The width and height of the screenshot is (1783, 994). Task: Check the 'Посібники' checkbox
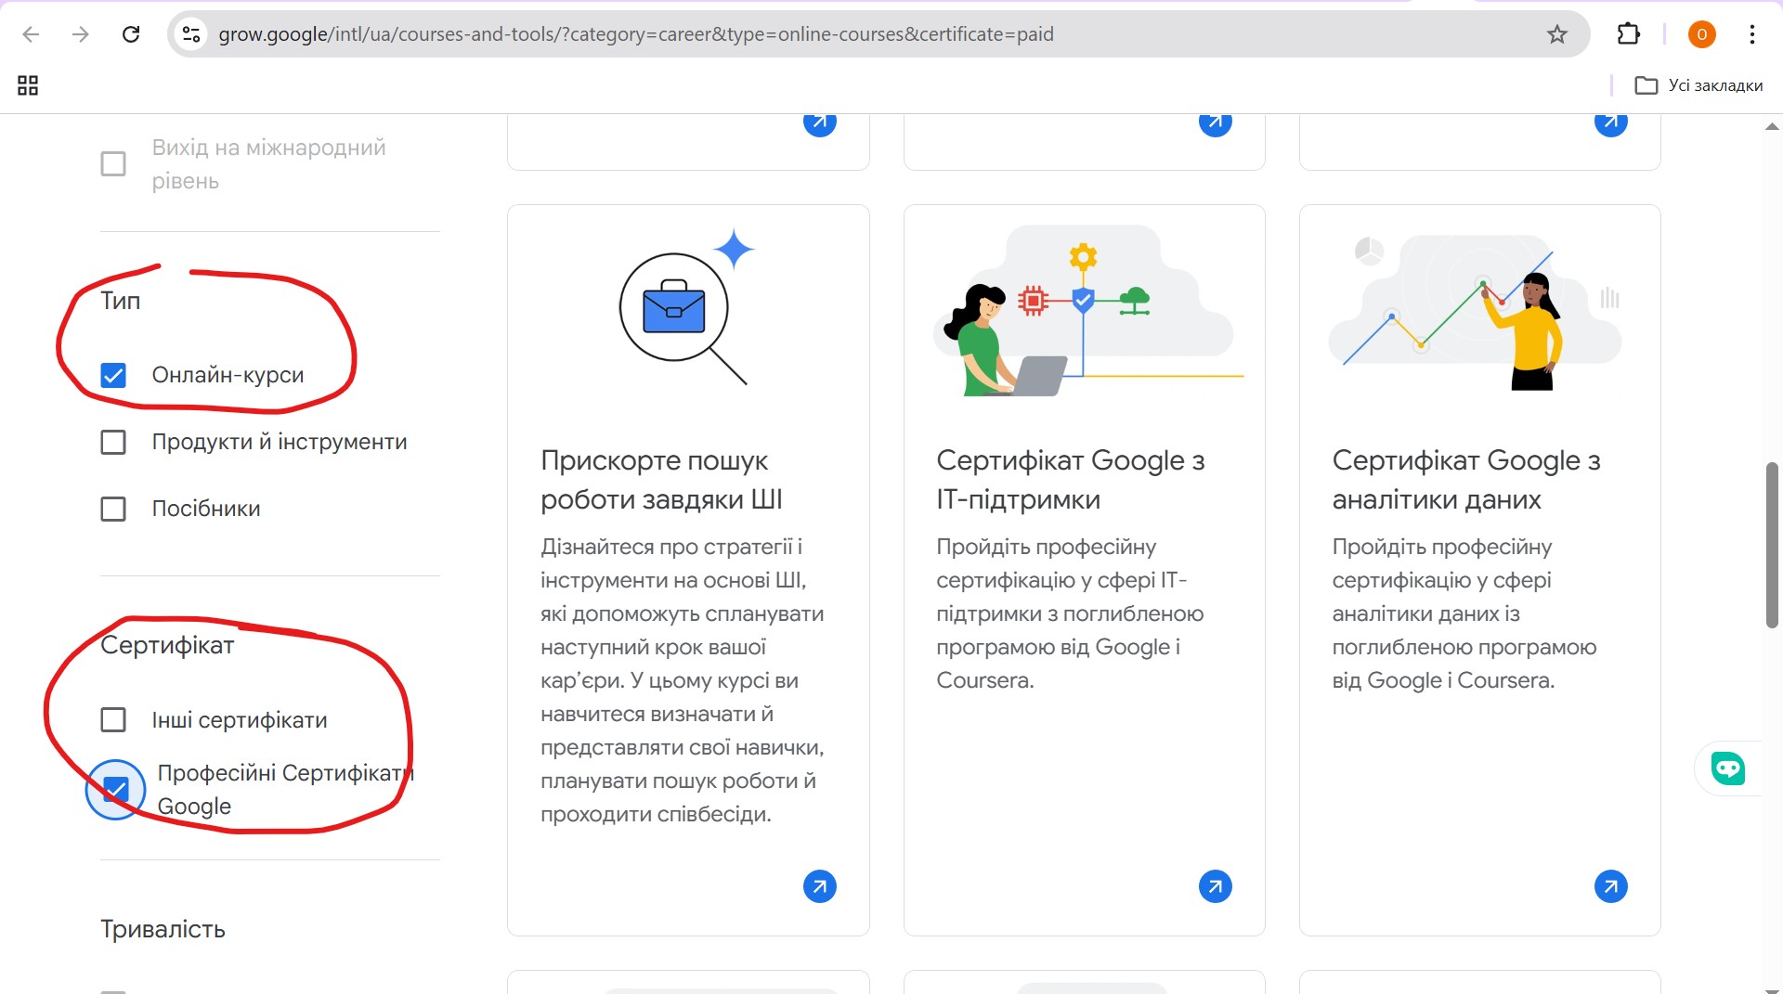pyautogui.click(x=113, y=509)
